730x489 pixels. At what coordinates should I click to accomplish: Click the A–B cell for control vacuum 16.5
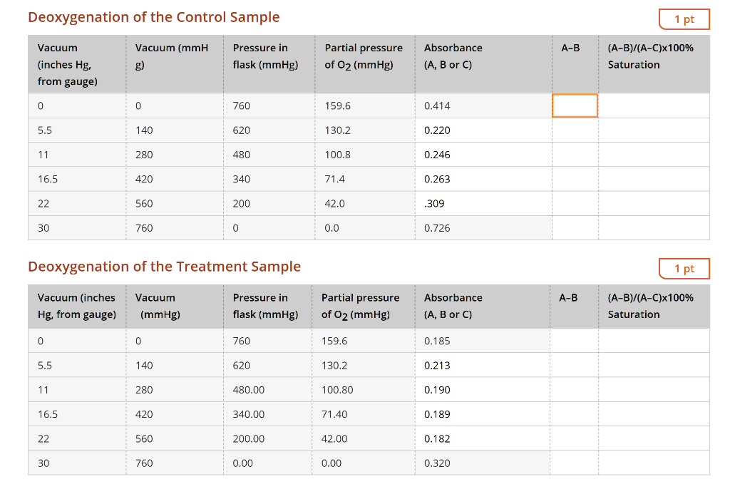(575, 179)
